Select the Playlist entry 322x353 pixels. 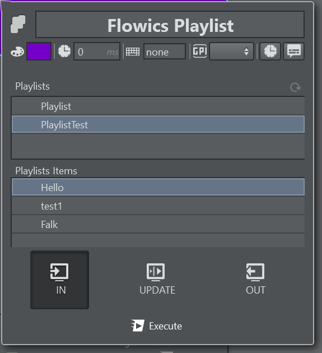click(x=158, y=106)
